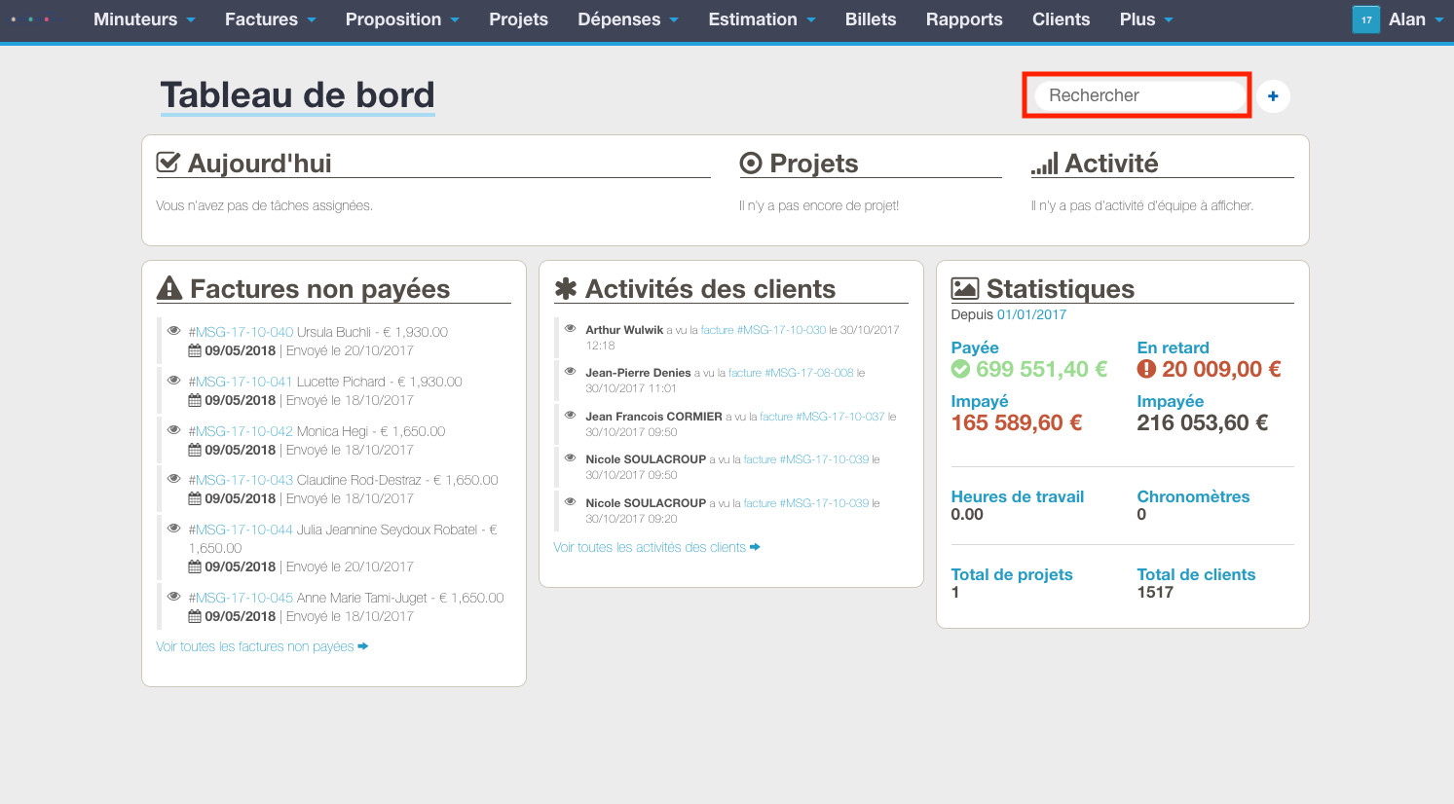Screen dimensions: 1454x804
Task: Click the red 165 589,60 € amount
Action: pos(1017,422)
